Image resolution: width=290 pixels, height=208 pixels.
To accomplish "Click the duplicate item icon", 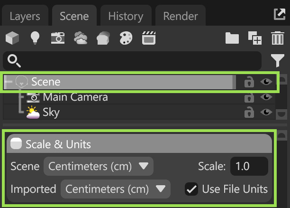I will coord(255,38).
